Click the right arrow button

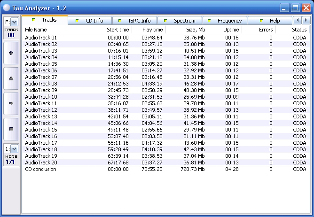11,103
